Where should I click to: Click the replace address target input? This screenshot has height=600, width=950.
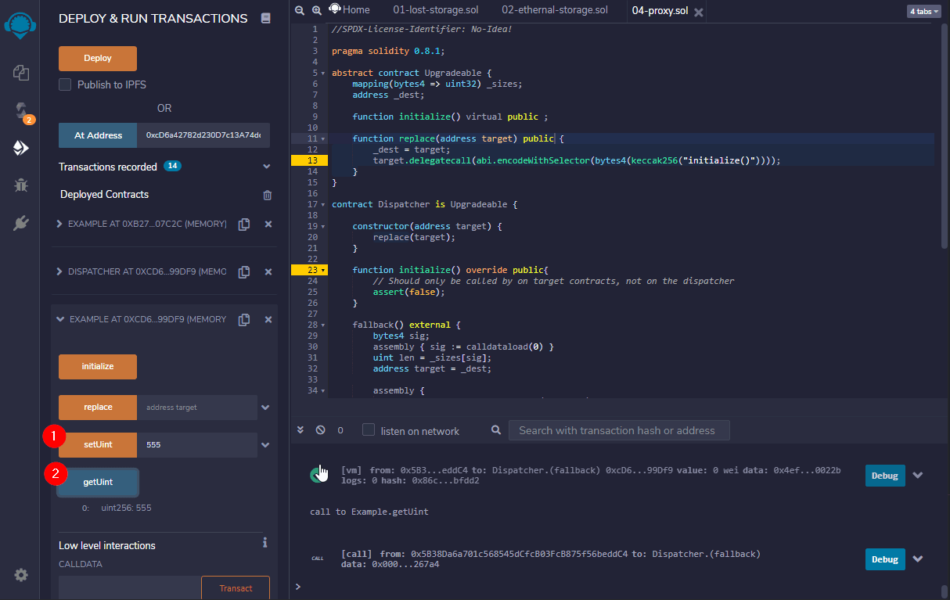tap(197, 408)
